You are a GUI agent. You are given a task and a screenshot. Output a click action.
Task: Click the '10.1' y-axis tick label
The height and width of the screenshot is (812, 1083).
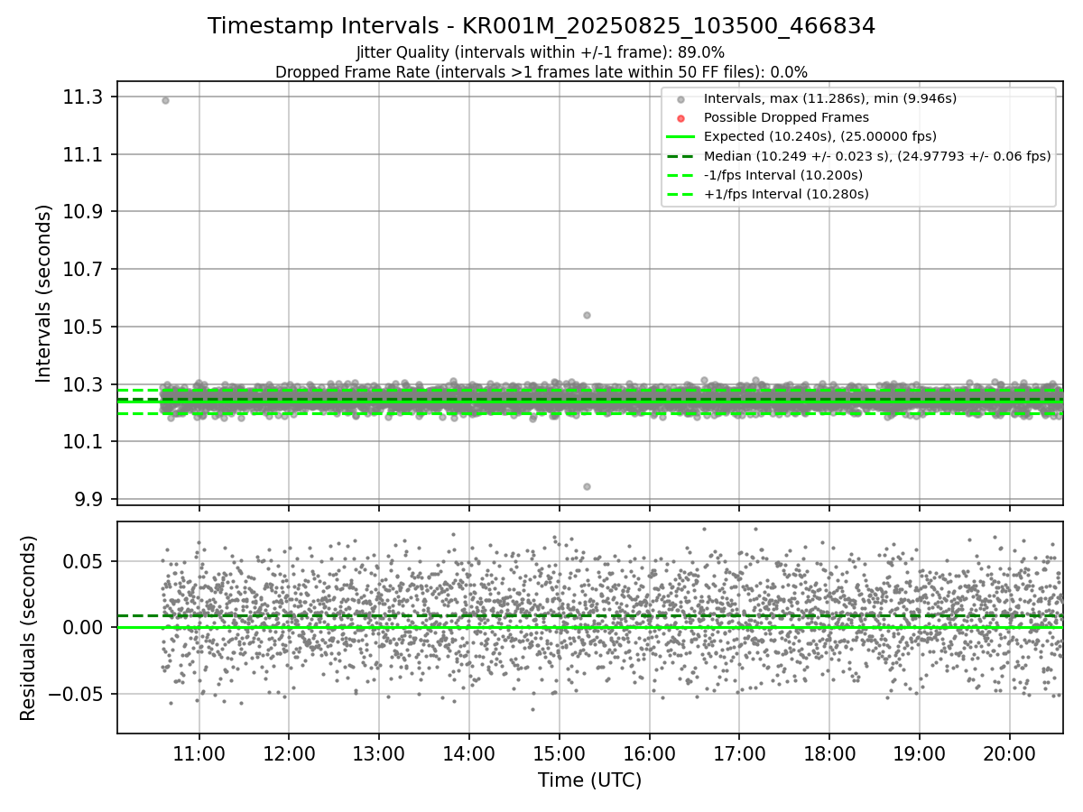[84, 441]
